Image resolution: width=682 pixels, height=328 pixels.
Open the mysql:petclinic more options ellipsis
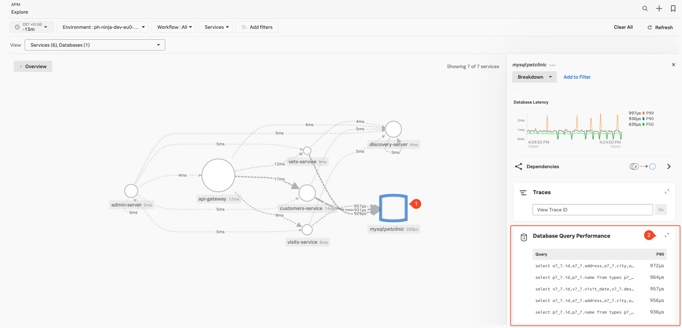point(552,65)
